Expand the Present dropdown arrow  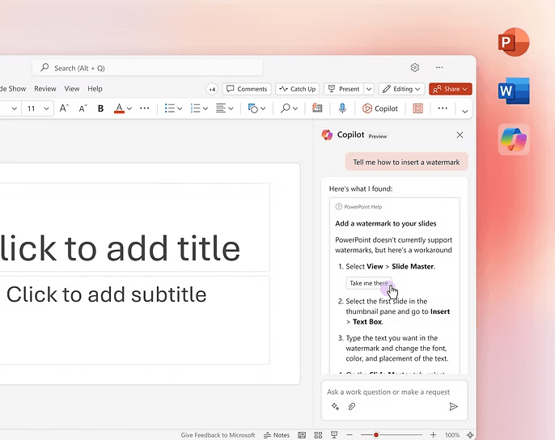369,89
